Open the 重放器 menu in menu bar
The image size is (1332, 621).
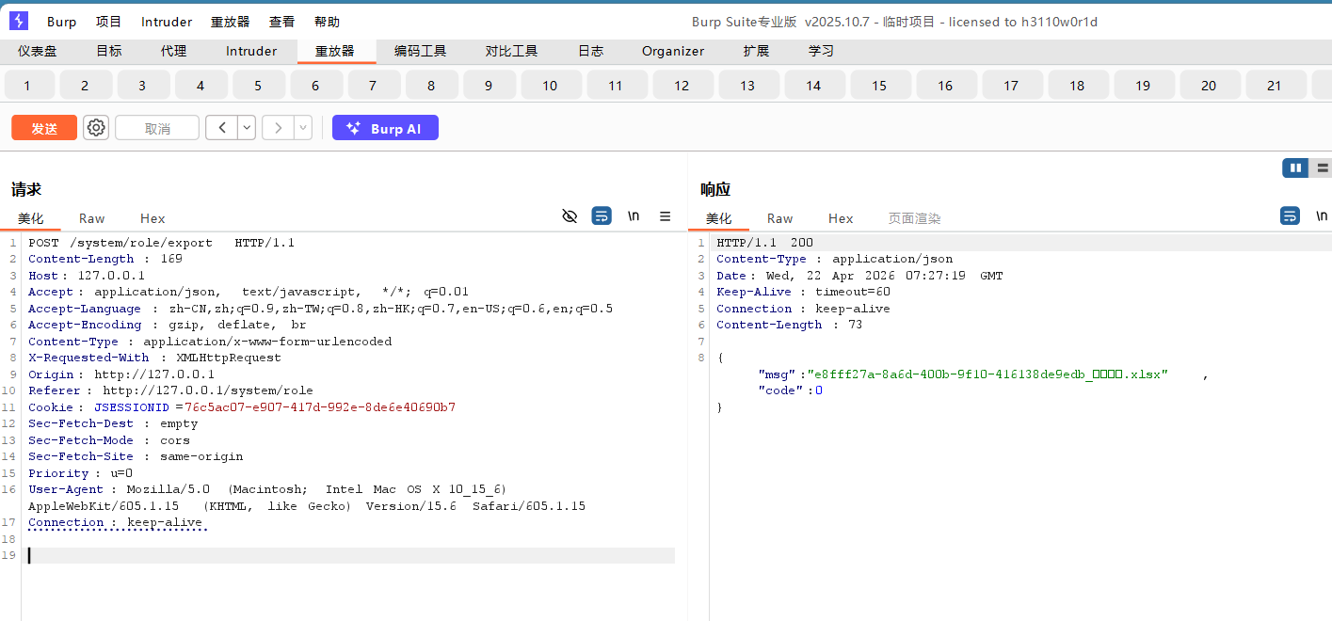click(x=231, y=22)
